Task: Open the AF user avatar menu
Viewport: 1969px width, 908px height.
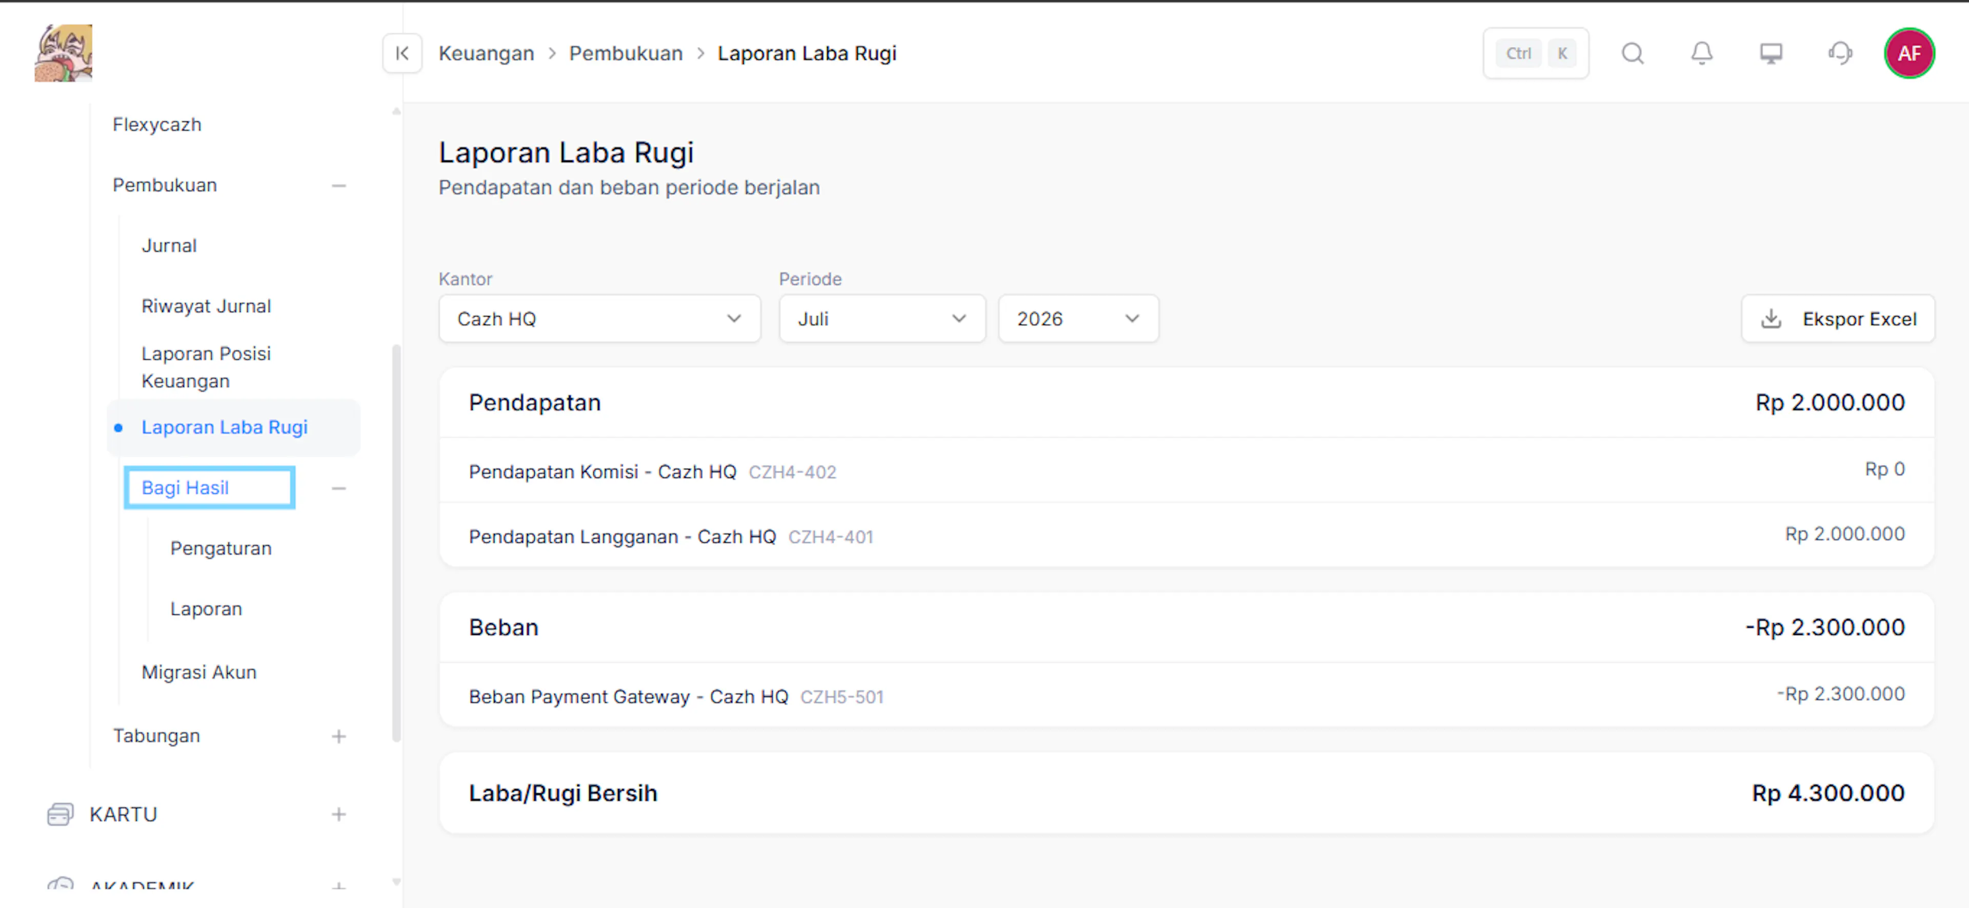Action: 1908,53
